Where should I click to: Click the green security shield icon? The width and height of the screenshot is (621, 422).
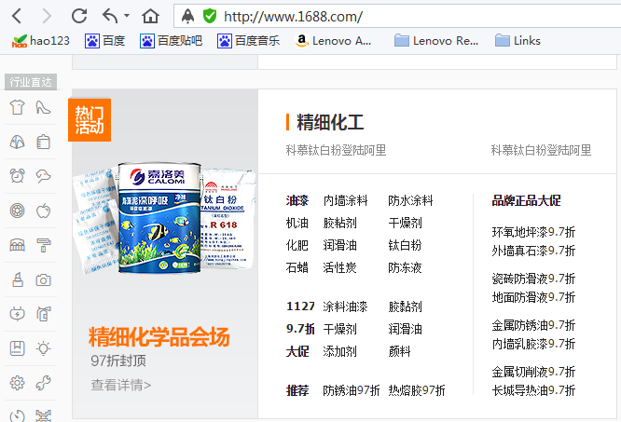click(x=210, y=16)
